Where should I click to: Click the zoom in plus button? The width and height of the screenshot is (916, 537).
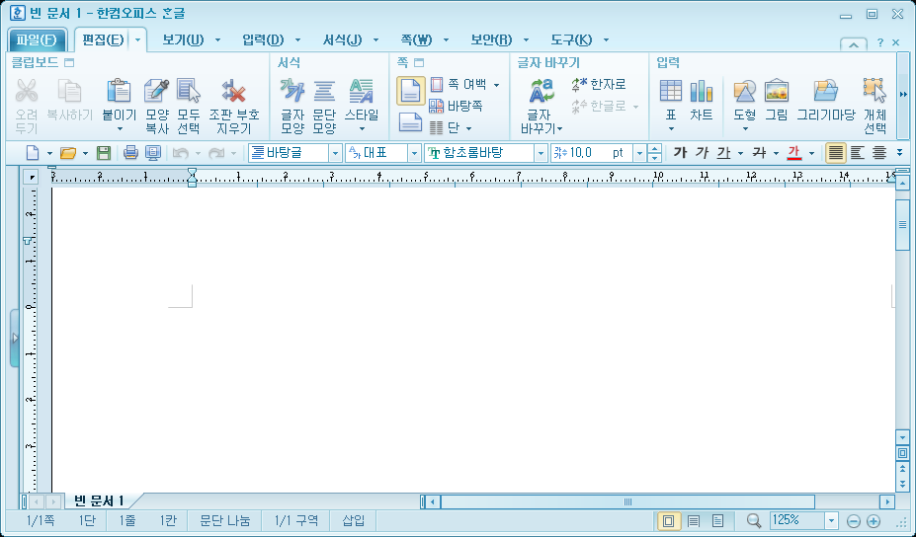coord(874,521)
